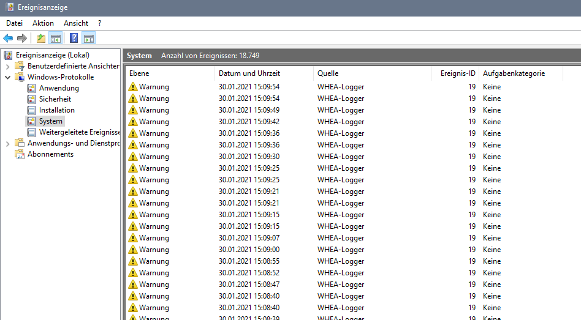Screen dimensions: 581x320
Task: Click warning icon of 15:09:30 event
Action: click(x=132, y=157)
